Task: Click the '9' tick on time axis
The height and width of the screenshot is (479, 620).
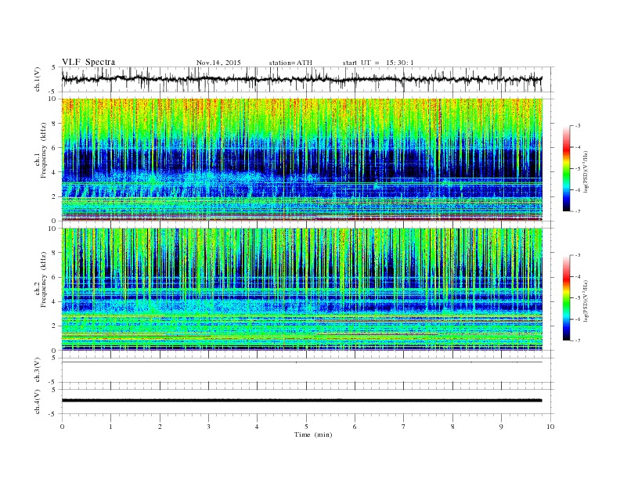Action: coord(501,427)
